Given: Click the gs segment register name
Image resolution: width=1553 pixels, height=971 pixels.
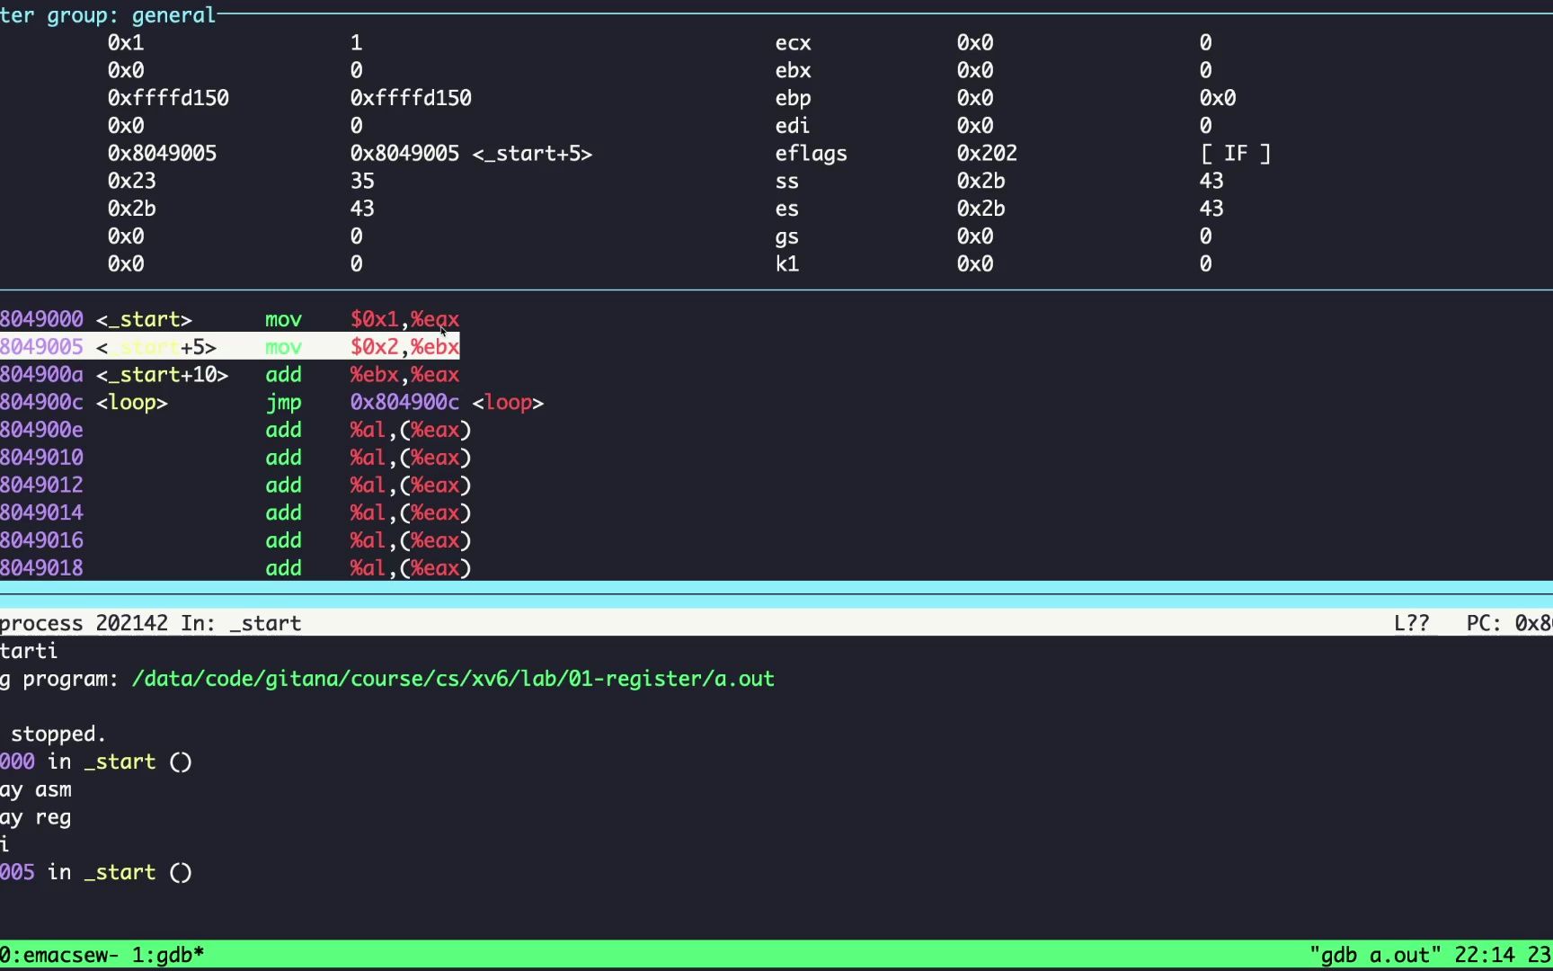Looking at the screenshot, I should 786,237.
